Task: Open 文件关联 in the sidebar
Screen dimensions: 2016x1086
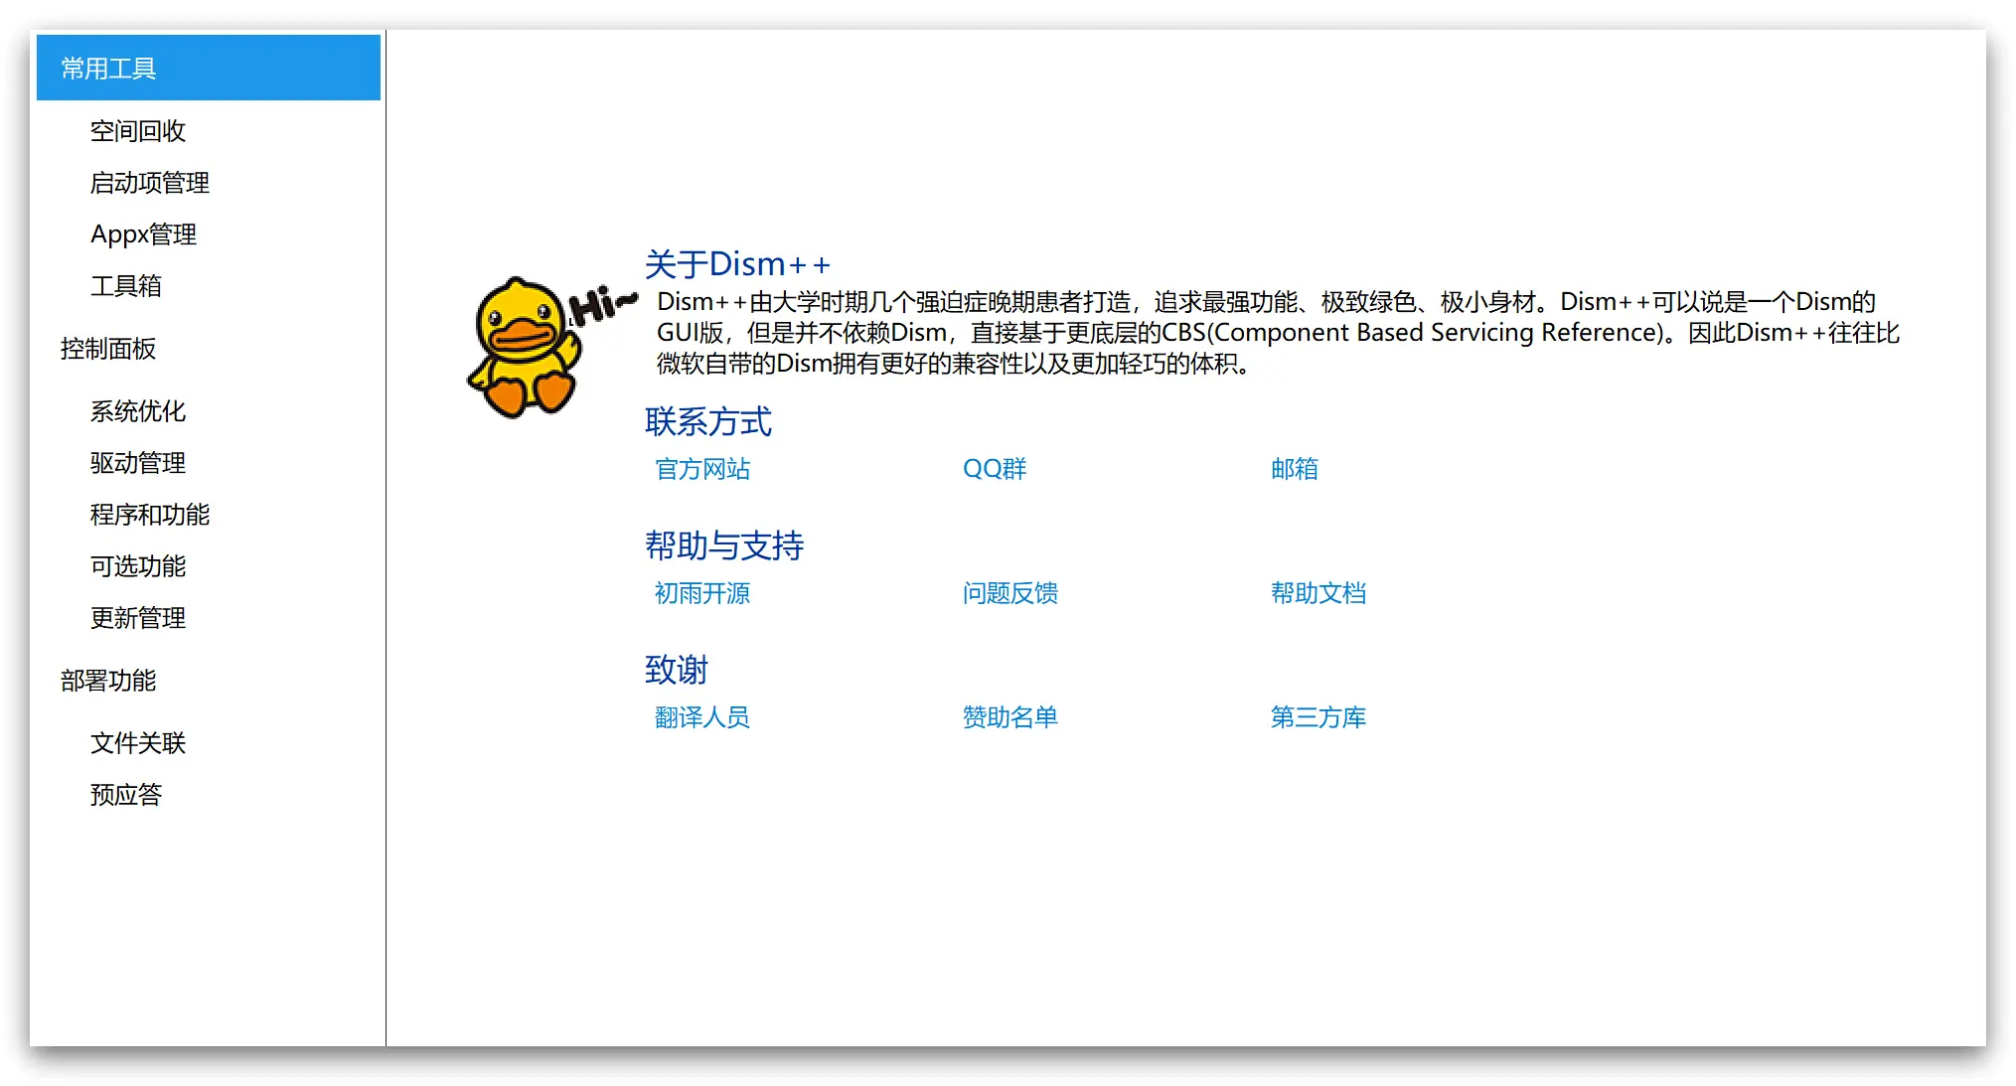Action: click(138, 743)
